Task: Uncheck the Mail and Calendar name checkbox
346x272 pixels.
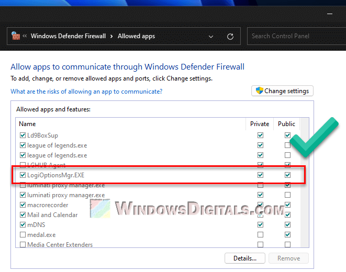Action: (x=23, y=214)
